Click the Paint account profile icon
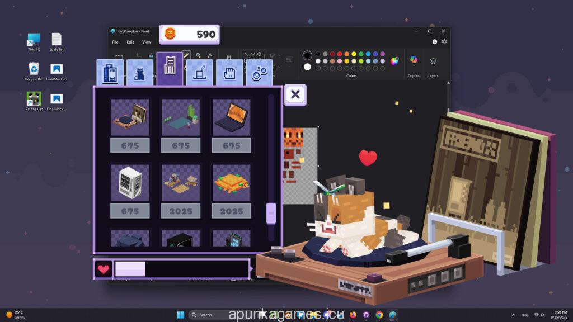 tap(434, 41)
